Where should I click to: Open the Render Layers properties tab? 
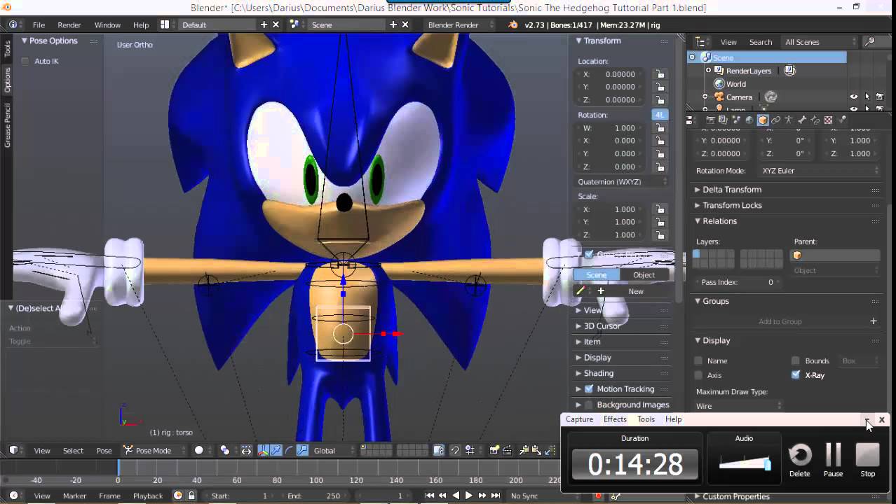coord(723,120)
